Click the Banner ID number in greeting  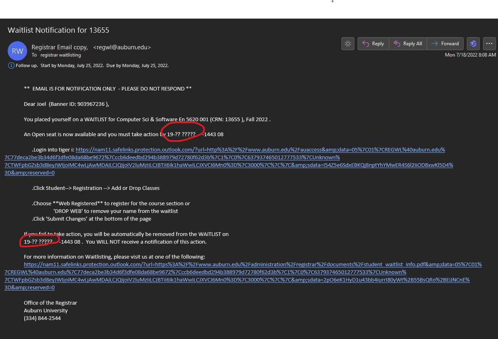[x=93, y=104]
